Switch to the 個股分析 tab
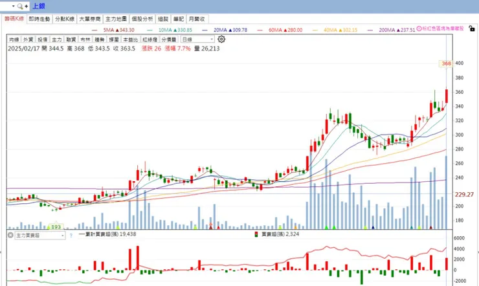479x286 pixels. pyautogui.click(x=142, y=19)
